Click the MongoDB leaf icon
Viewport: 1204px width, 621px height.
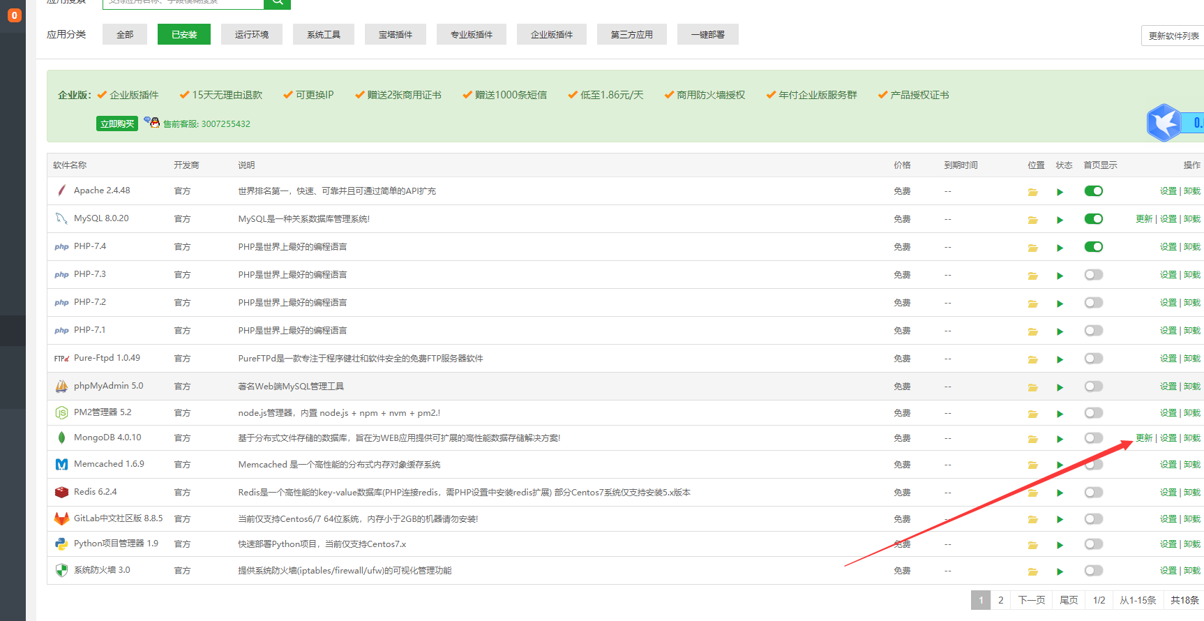[61, 437]
